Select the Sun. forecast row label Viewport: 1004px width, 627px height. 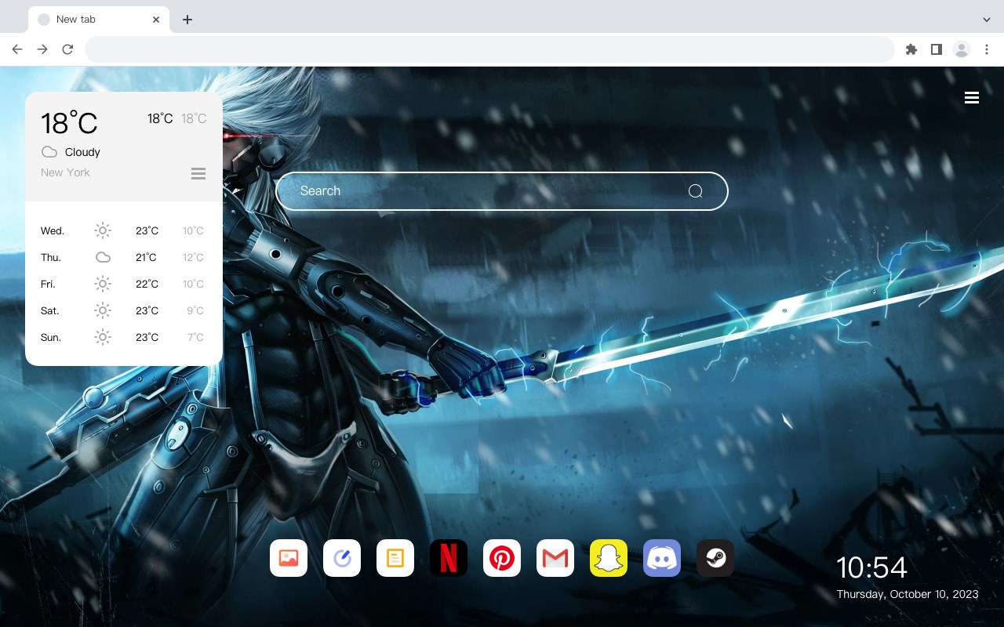click(x=51, y=337)
